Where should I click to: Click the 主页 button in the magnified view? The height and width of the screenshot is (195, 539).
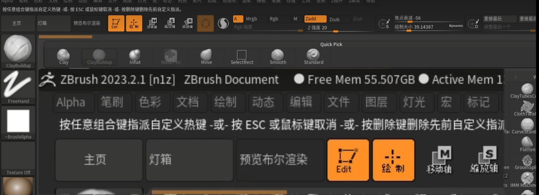click(99, 160)
